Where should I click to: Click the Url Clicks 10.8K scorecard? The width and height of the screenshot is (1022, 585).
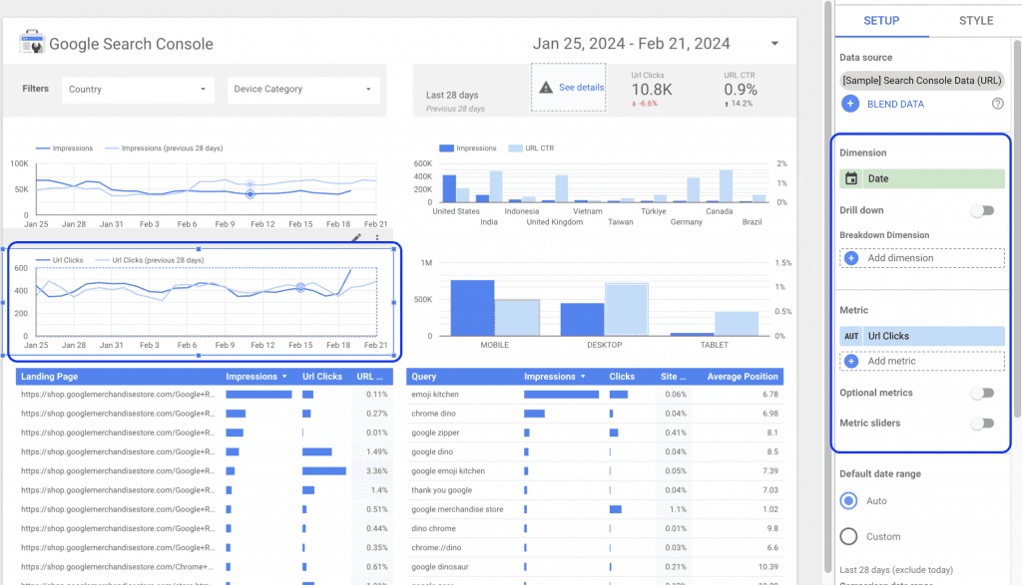[651, 90]
